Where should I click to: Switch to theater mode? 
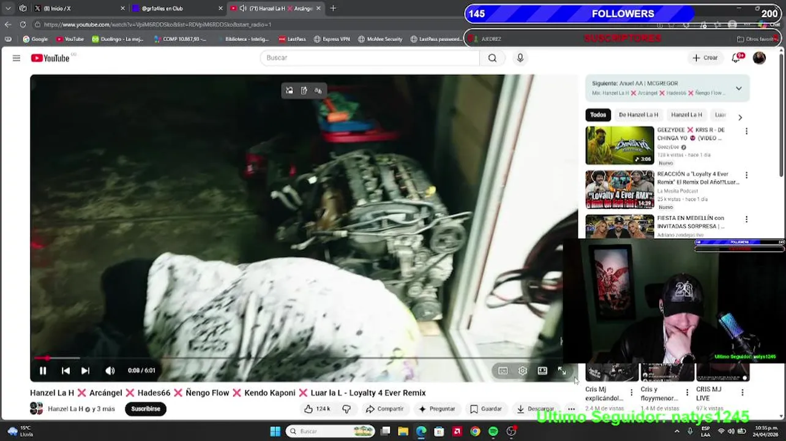[542, 371]
